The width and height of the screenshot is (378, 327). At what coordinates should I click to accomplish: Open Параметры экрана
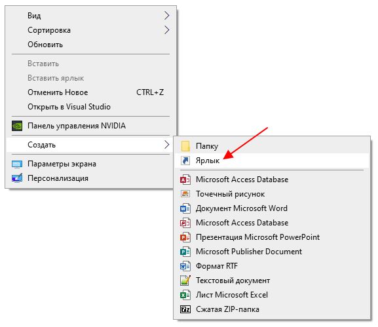point(90,164)
